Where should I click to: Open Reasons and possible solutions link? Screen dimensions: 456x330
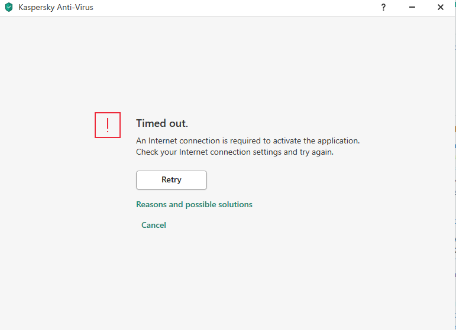tap(194, 204)
